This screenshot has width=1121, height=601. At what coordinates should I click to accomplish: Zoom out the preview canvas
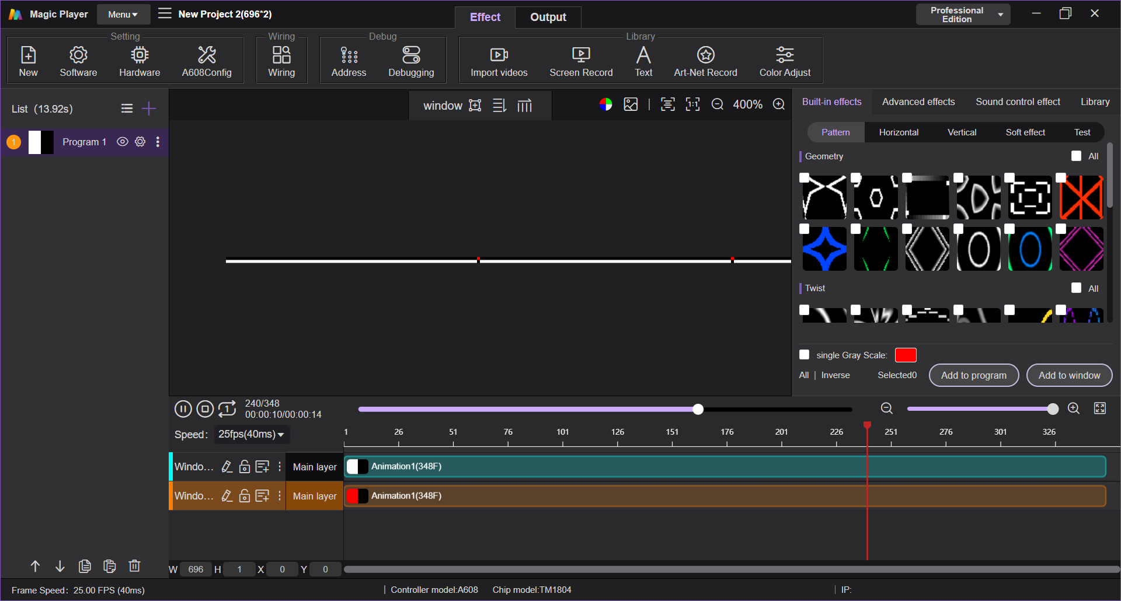point(718,104)
